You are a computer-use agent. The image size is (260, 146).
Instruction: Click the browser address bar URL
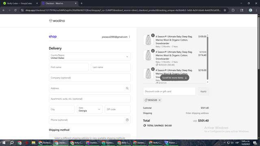point(123,10)
